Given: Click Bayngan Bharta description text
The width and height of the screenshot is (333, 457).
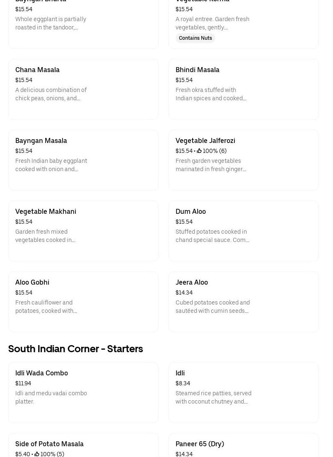Looking at the screenshot, I should (51, 23).
